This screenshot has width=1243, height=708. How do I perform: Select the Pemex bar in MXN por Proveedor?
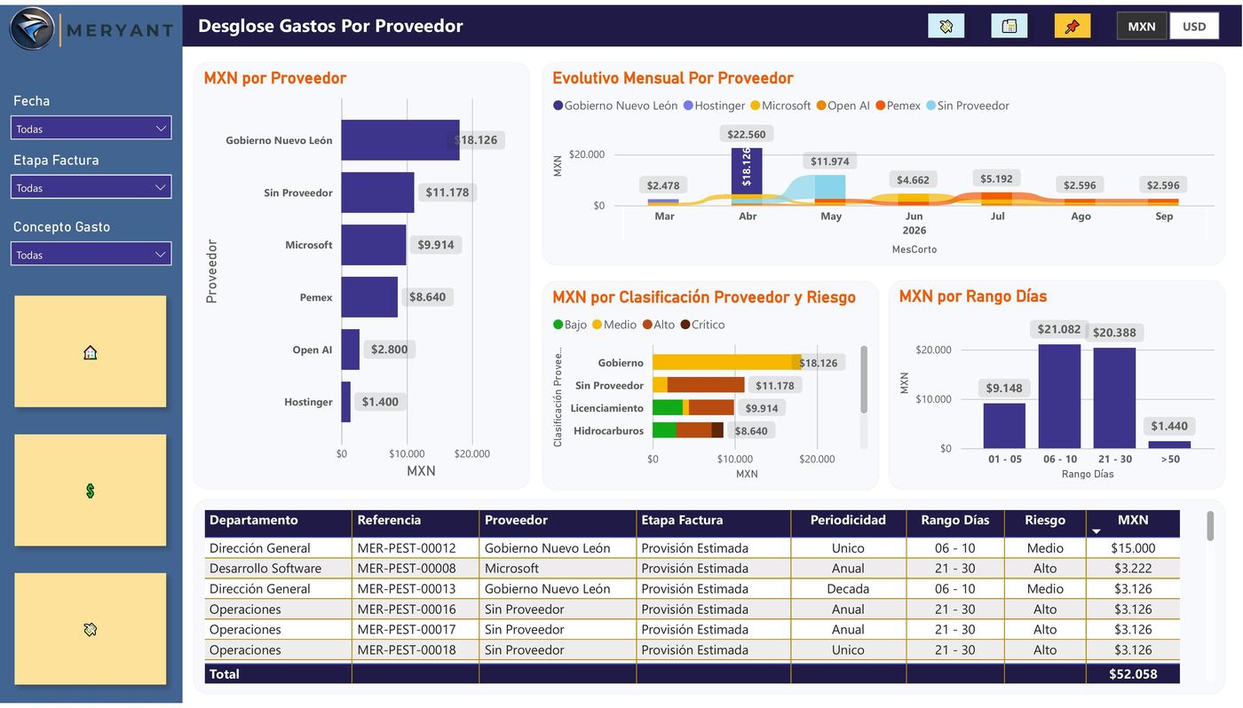[369, 297]
